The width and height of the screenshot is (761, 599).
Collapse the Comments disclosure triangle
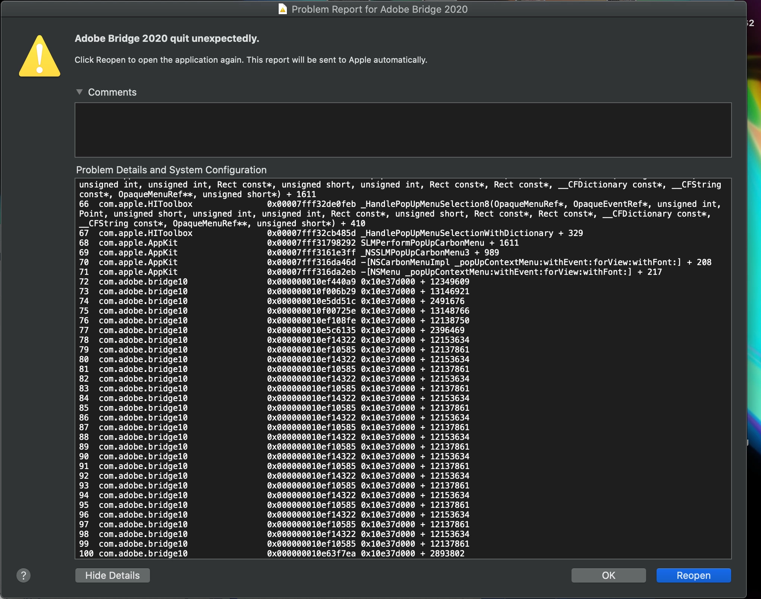click(x=79, y=92)
